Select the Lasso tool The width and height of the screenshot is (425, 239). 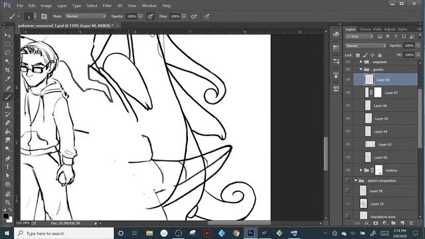pos(7,53)
